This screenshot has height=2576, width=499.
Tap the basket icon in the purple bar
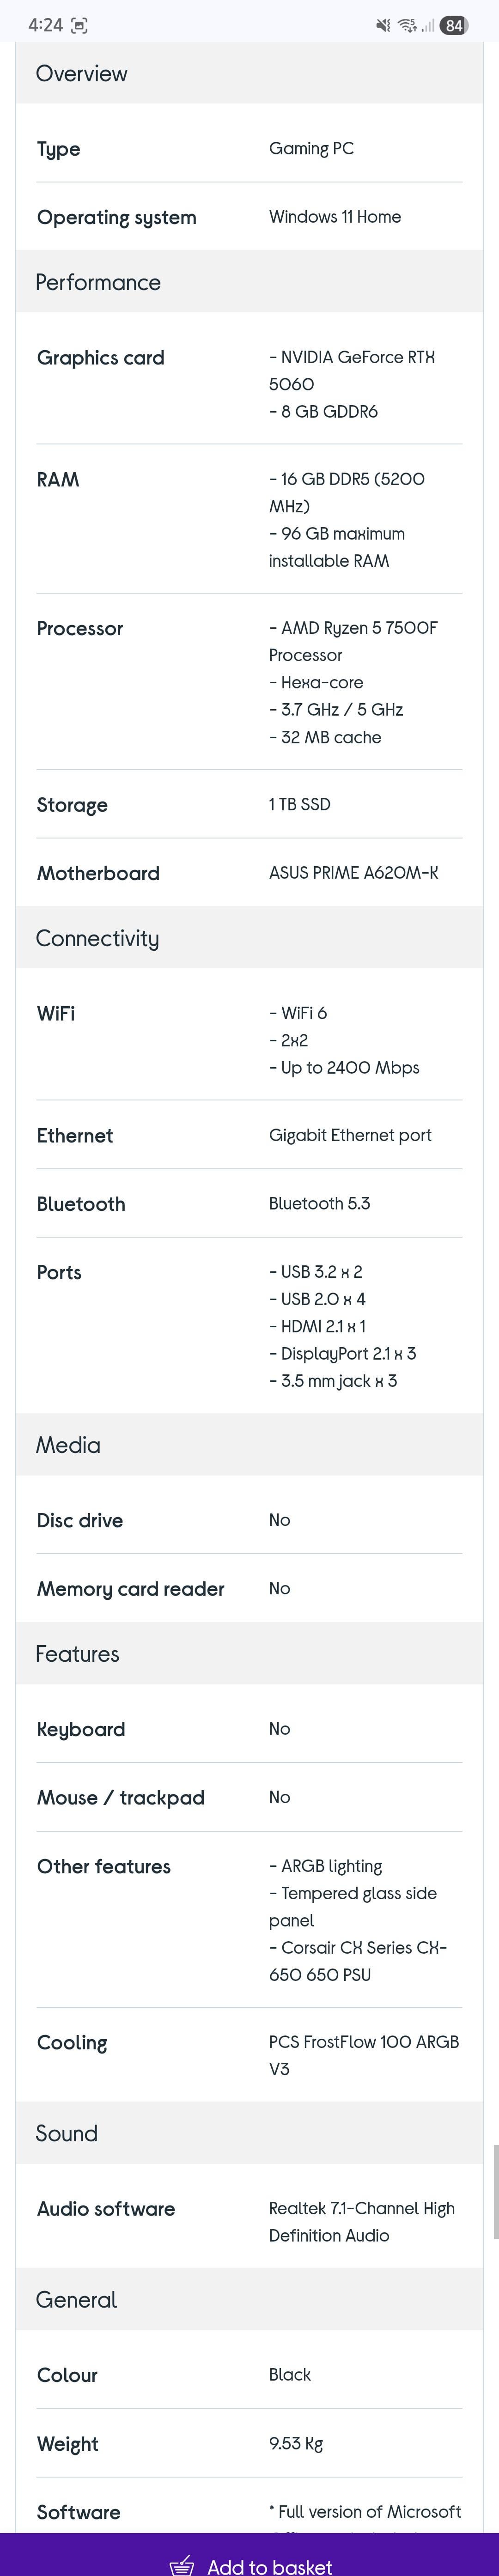click(x=182, y=2564)
